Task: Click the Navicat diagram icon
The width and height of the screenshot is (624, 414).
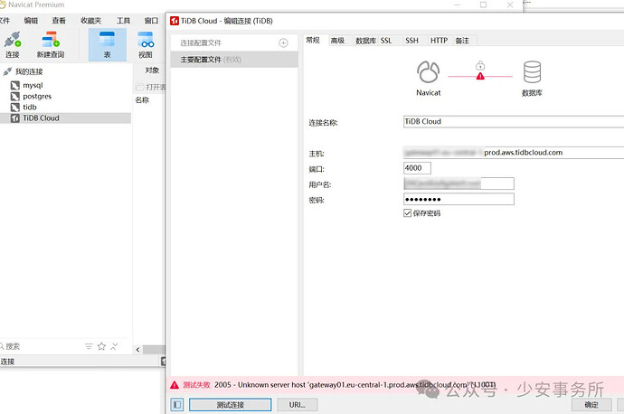Action: click(428, 72)
